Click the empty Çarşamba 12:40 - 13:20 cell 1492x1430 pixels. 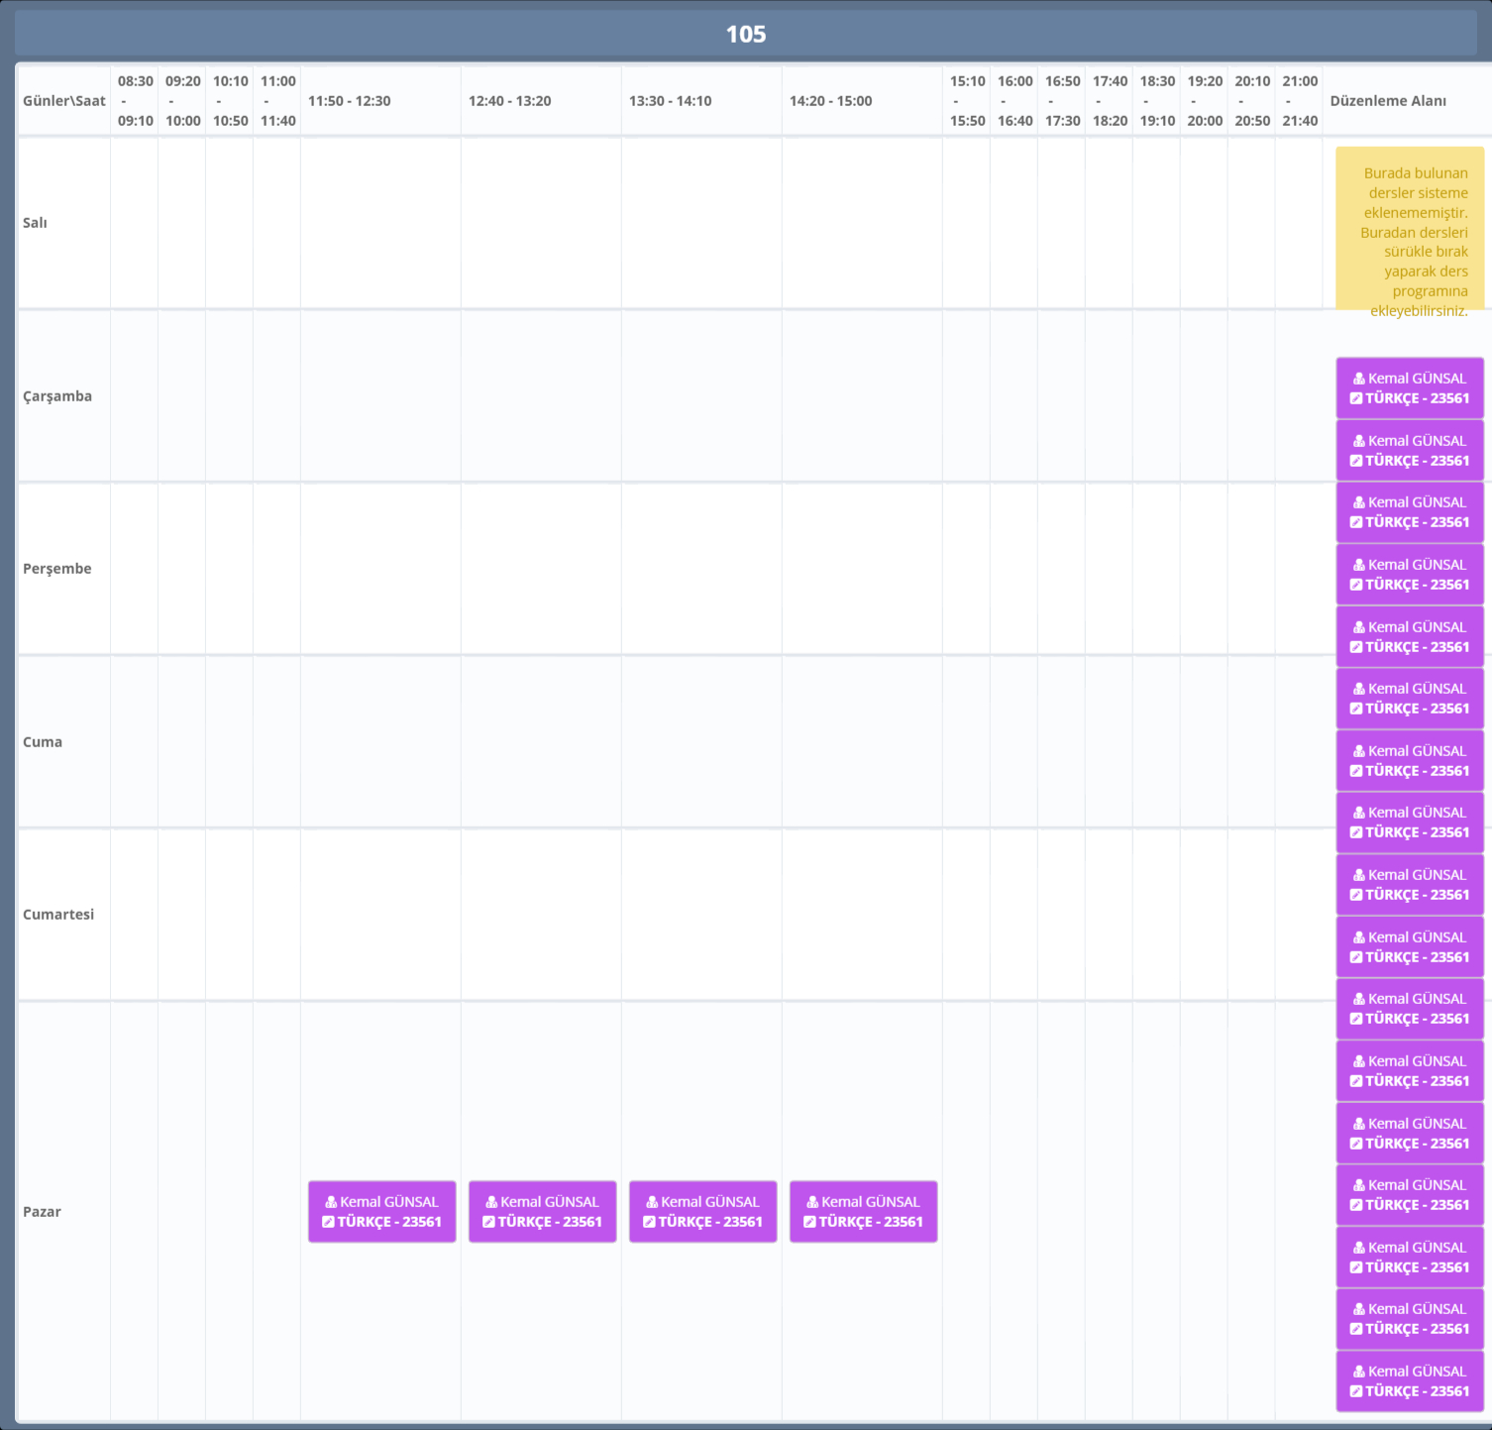click(x=541, y=395)
